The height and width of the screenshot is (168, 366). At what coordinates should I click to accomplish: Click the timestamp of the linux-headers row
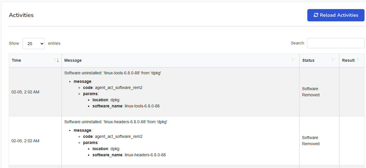click(25, 141)
